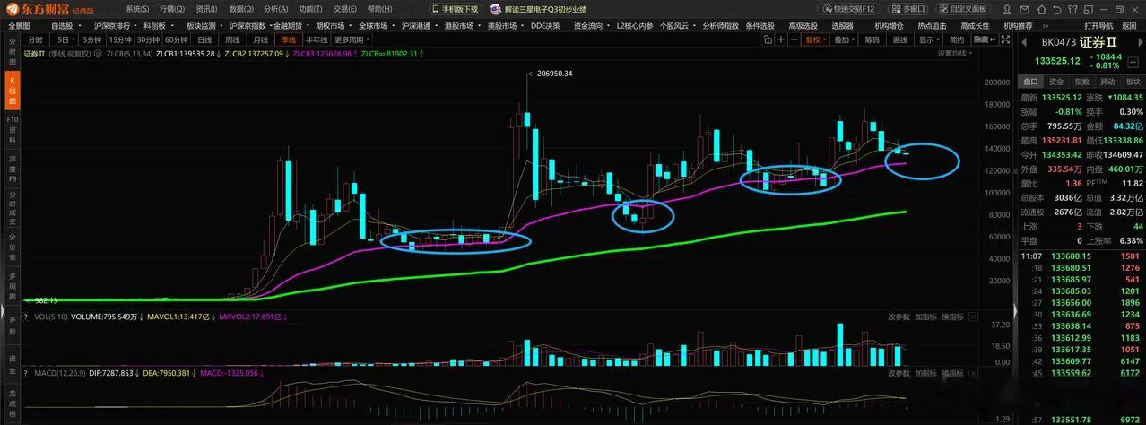Expand the 设置均线 dropdown
This screenshot has width=1146, height=425.
(955, 53)
